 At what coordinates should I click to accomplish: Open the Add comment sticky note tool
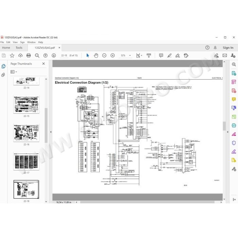coord(161,55)
